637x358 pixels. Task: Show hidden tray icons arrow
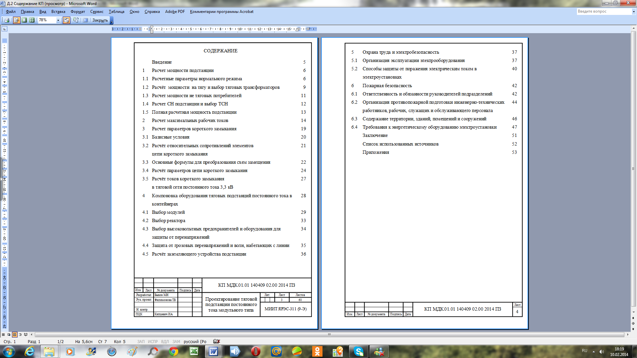[x=594, y=352]
